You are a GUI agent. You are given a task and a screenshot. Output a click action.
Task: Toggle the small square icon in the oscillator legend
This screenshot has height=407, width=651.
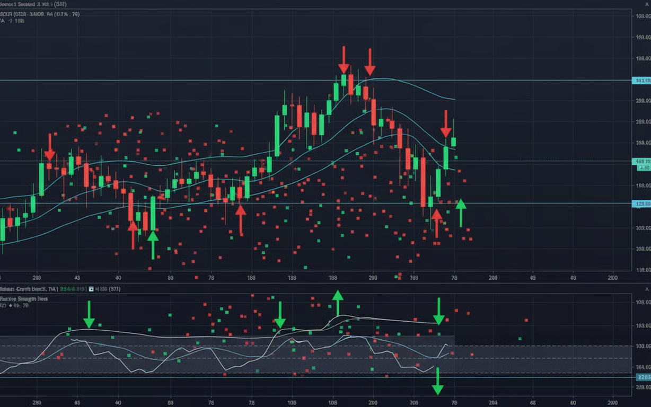tap(91, 289)
